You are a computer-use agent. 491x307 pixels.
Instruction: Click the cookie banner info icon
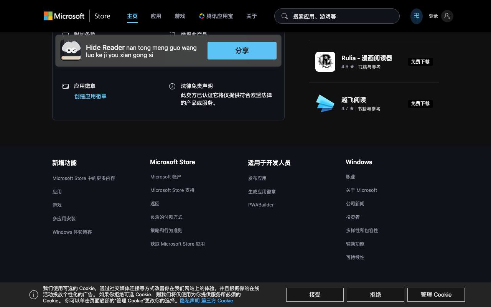click(x=34, y=295)
